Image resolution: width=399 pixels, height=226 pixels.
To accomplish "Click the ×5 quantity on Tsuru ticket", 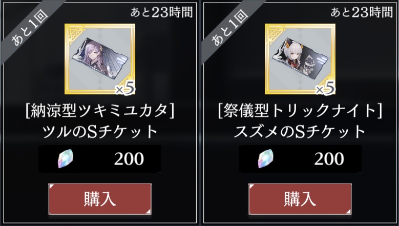I will (x=125, y=89).
